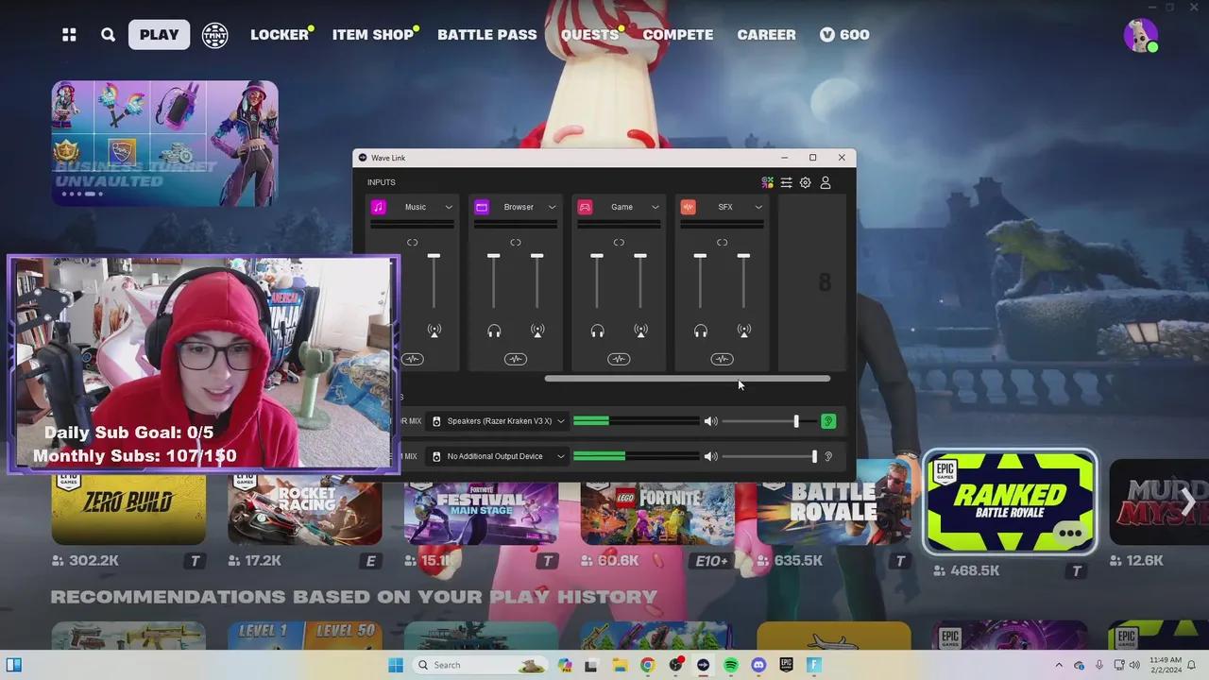Expand the Game channel dropdown

click(655, 207)
